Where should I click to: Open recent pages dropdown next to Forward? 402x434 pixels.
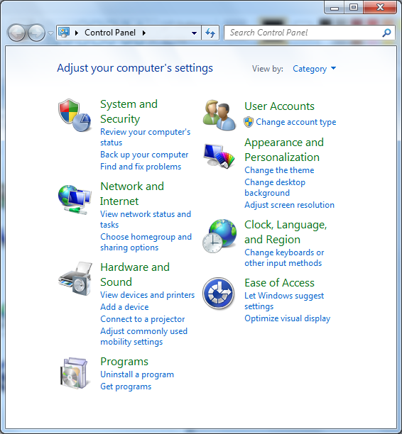(x=50, y=33)
